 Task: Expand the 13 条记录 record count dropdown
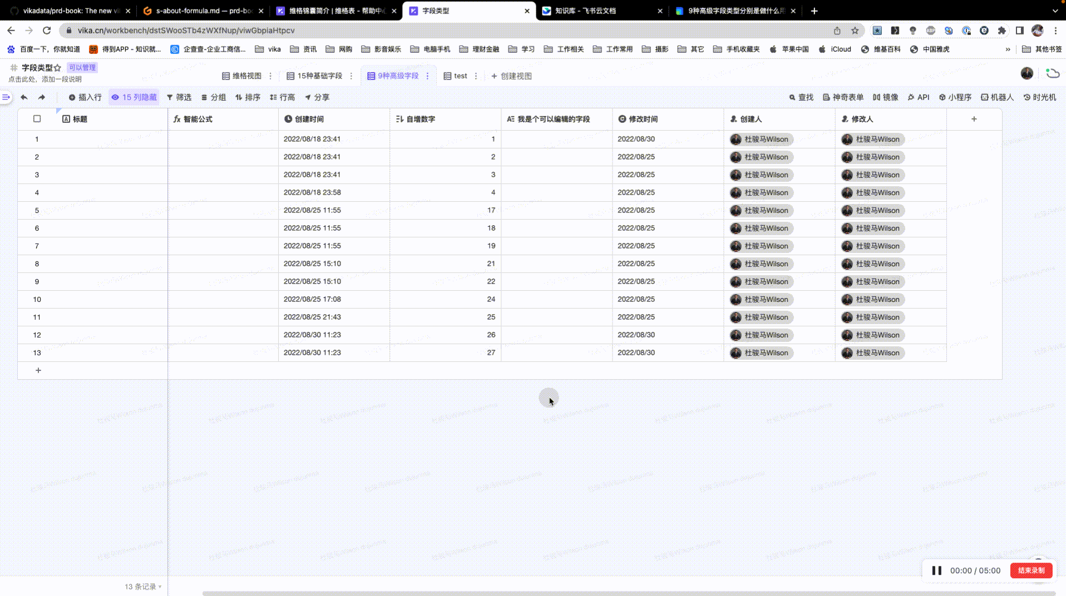click(143, 587)
